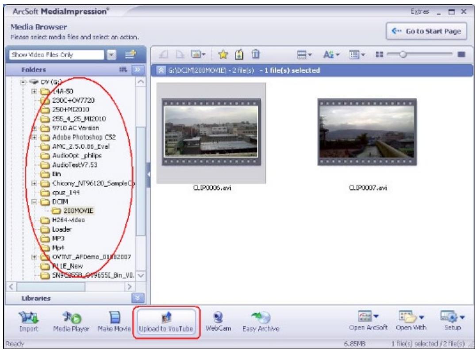
Task: Click the Import icon
Action: (29, 322)
